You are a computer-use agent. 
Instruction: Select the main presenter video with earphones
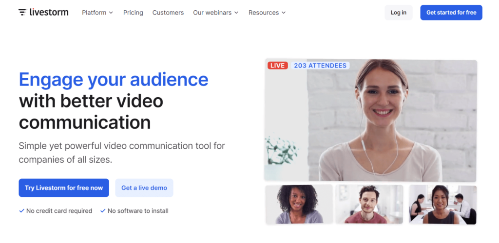tap(371, 120)
